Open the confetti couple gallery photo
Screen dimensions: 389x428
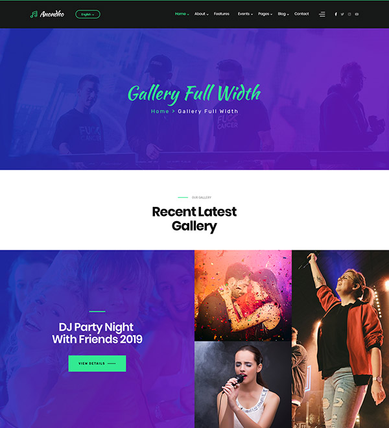tap(243, 295)
